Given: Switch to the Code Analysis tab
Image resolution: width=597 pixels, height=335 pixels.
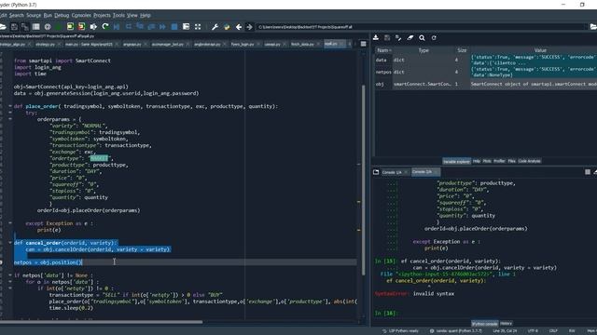Looking at the screenshot, I should (x=529, y=161).
